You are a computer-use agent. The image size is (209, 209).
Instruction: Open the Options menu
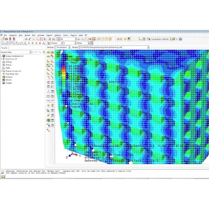(x=58, y=35)
